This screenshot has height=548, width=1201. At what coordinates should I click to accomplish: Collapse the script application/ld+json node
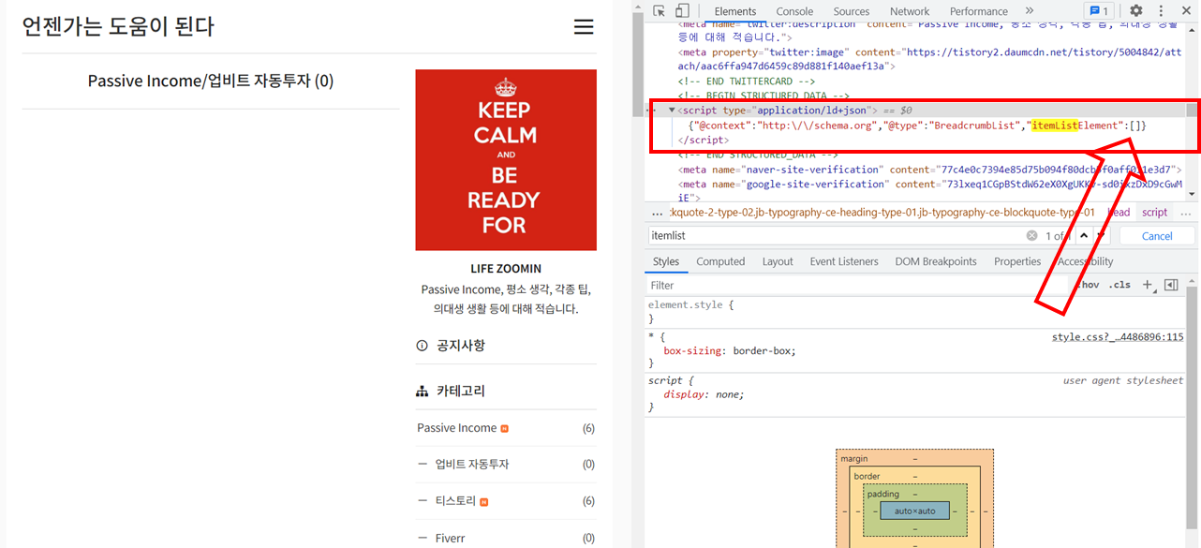point(672,111)
